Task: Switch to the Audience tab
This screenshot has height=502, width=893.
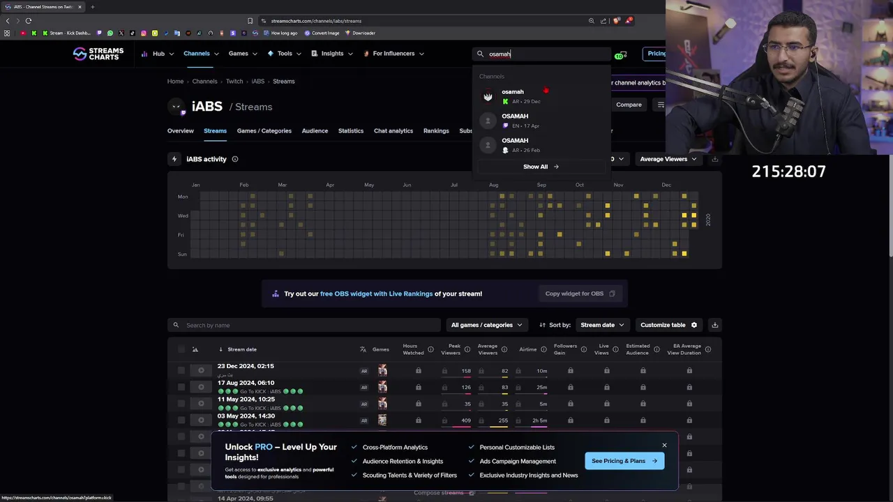Action: 315,131
